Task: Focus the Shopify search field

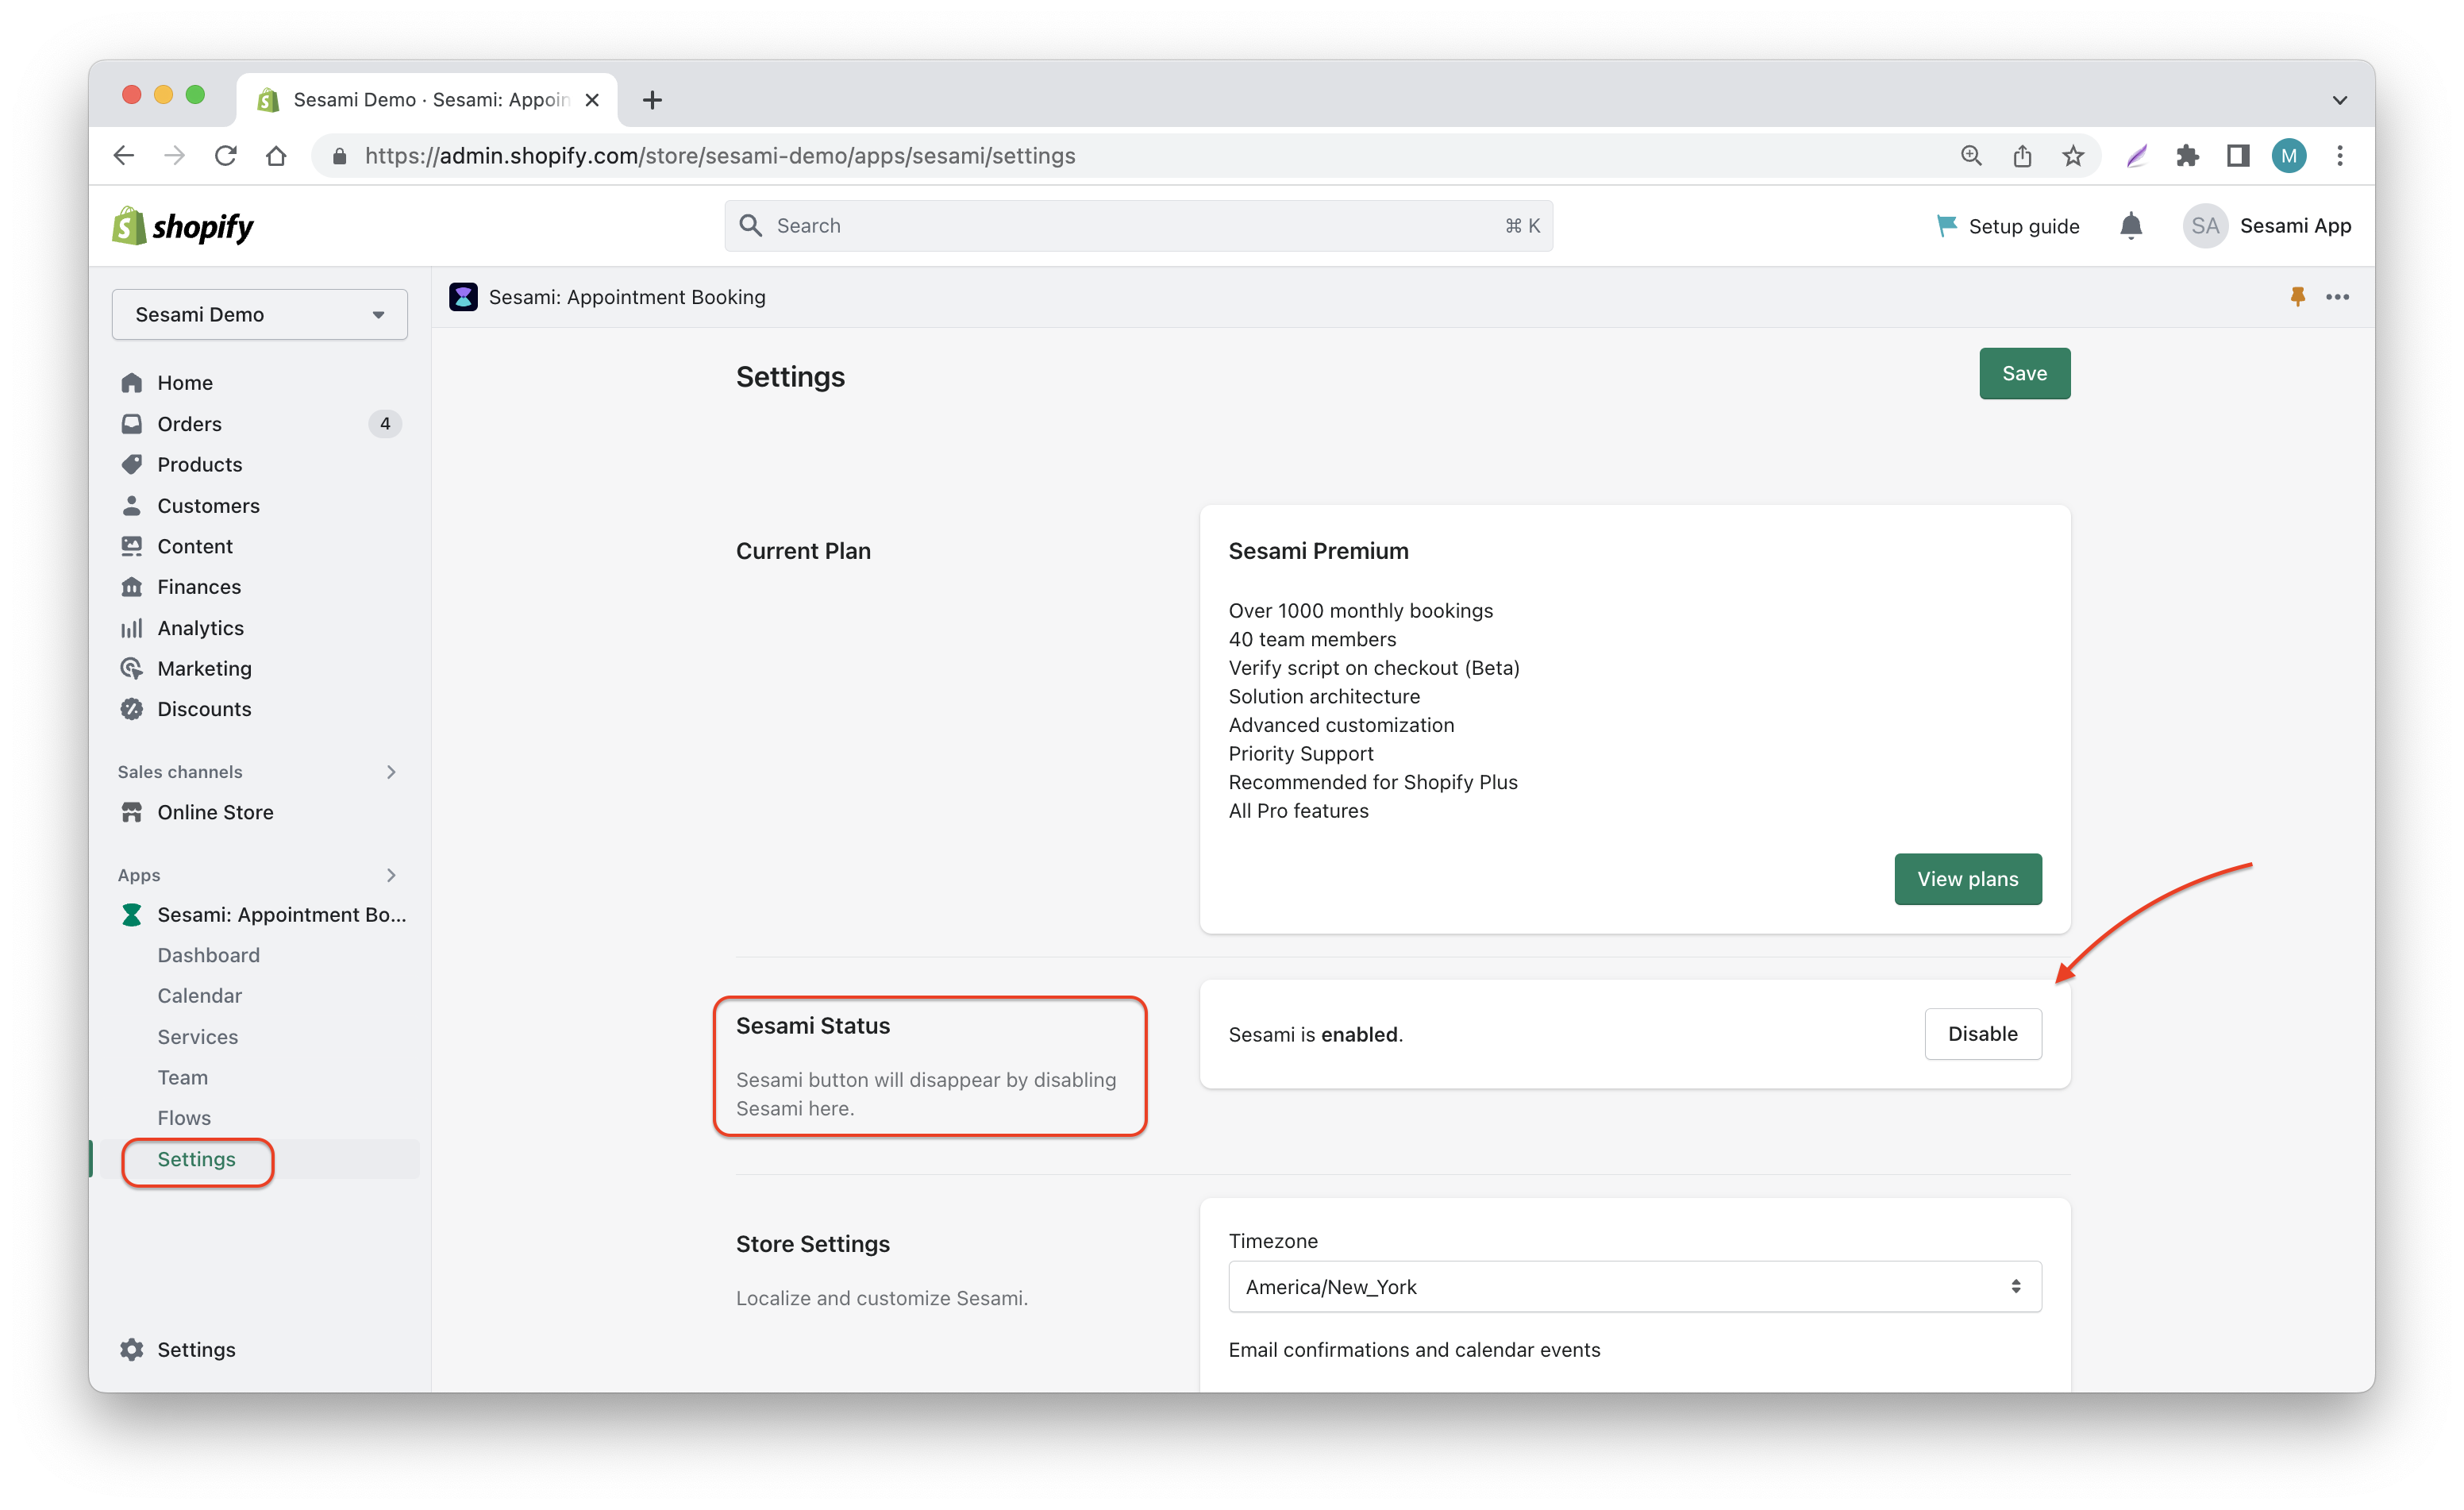Action: point(1138,226)
